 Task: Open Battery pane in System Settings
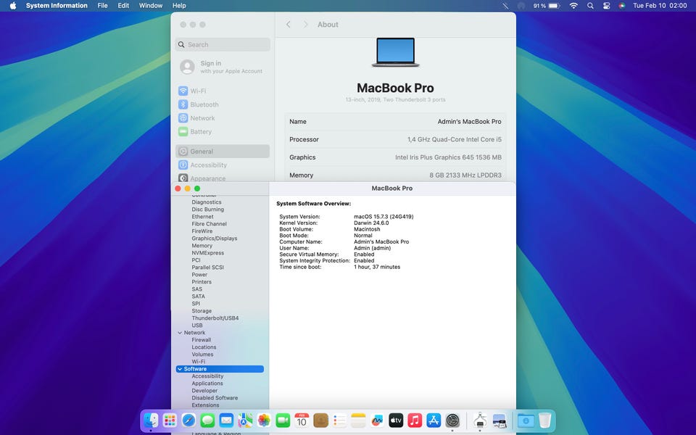223,131
